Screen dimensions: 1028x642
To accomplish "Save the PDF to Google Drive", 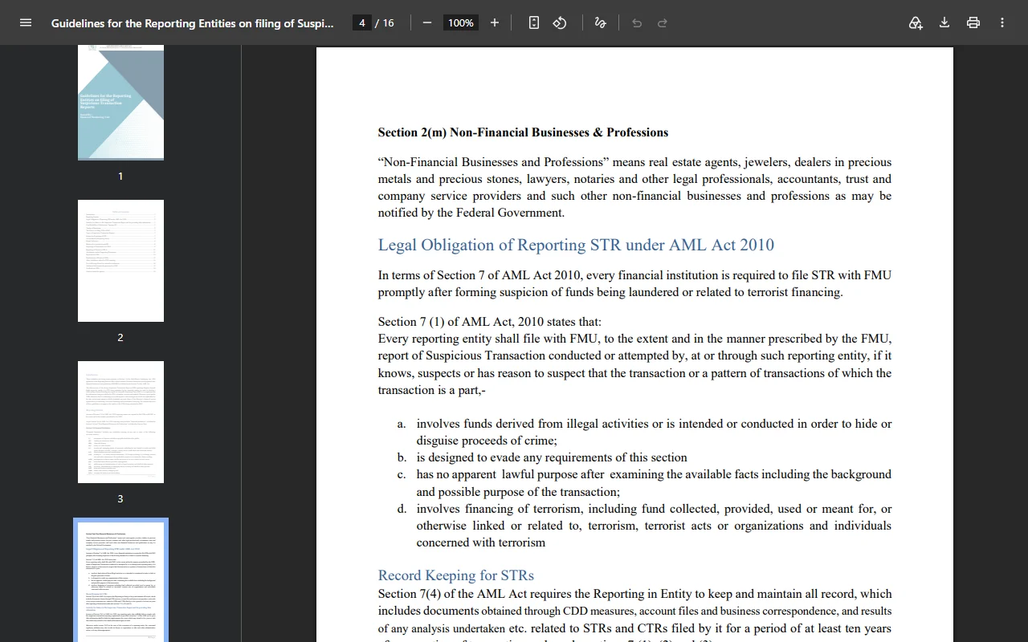I will coord(916,22).
